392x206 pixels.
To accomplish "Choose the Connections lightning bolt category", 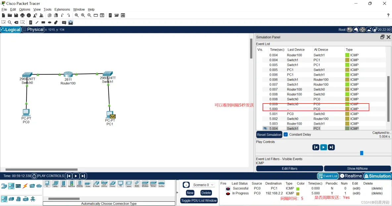I will coord(25,186).
